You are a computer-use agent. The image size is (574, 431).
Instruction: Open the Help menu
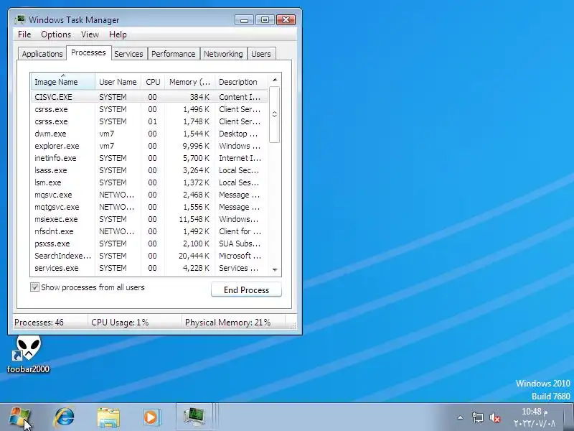coord(118,34)
